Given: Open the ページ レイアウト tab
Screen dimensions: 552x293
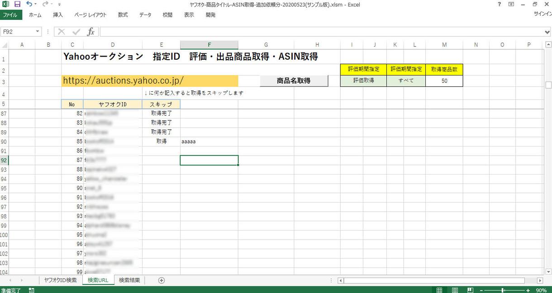Looking at the screenshot, I should point(90,15).
